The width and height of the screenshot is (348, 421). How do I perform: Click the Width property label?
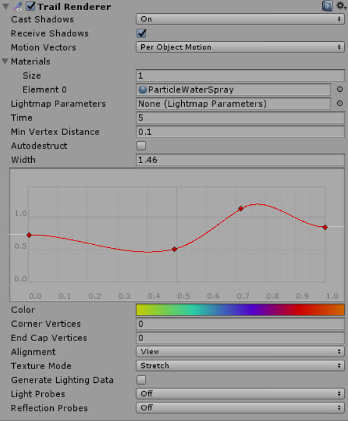[x=23, y=160]
